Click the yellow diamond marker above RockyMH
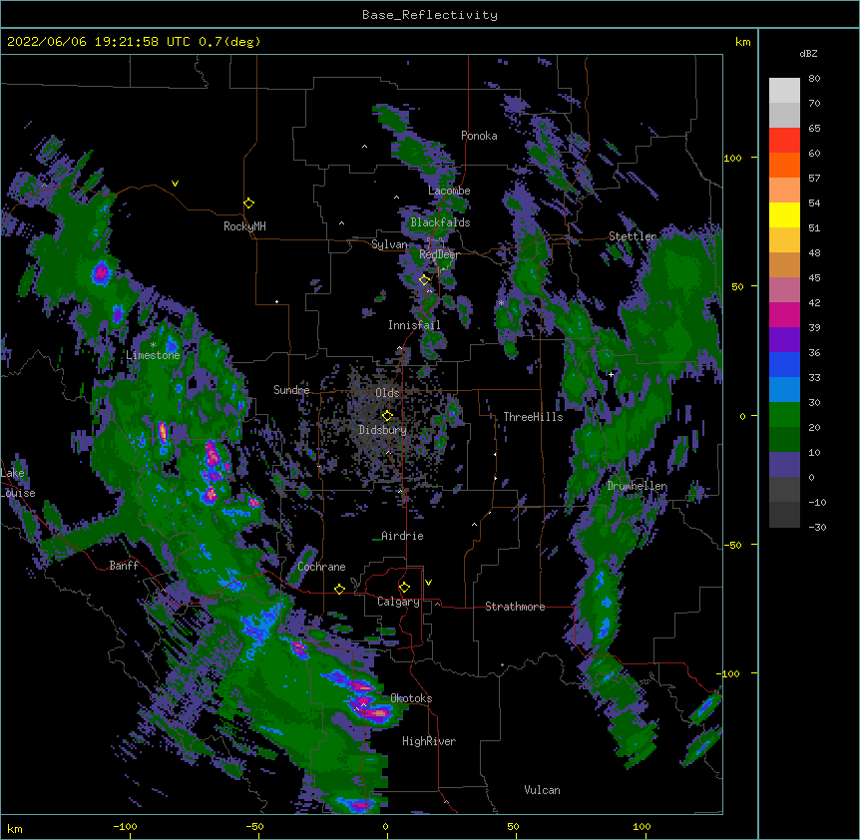860x840 pixels. pyautogui.click(x=248, y=204)
